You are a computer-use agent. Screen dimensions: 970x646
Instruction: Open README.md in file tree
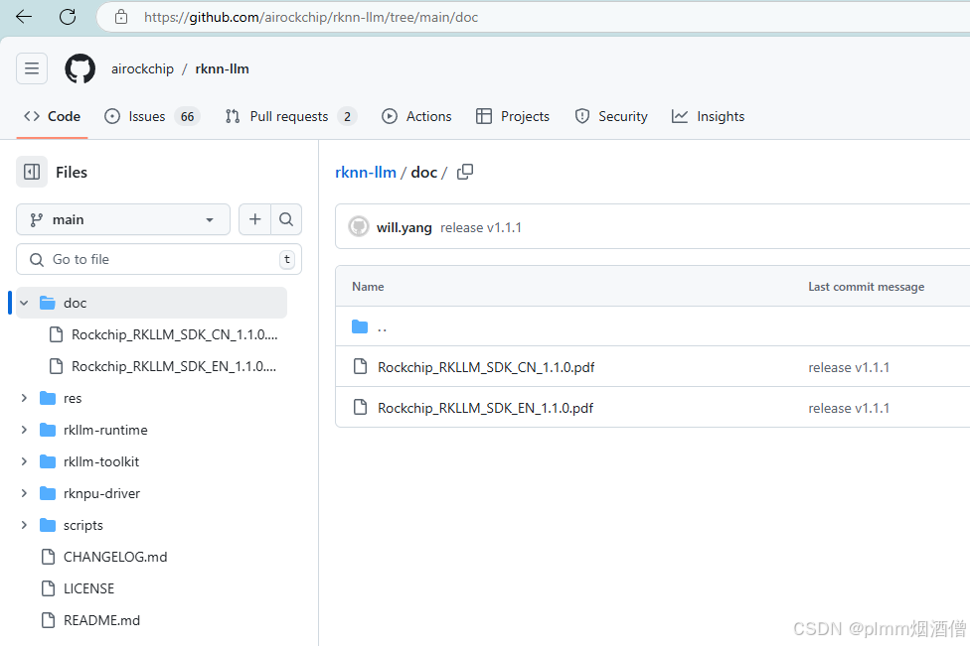pos(101,620)
